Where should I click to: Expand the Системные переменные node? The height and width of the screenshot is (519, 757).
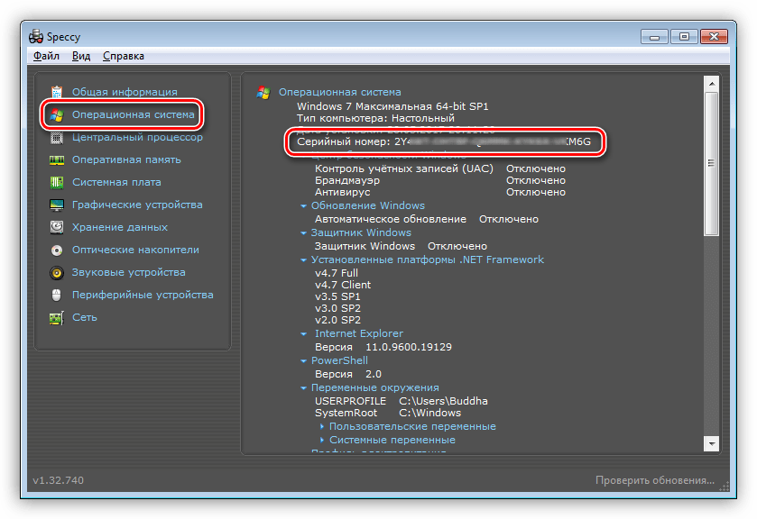tap(322, 441)
